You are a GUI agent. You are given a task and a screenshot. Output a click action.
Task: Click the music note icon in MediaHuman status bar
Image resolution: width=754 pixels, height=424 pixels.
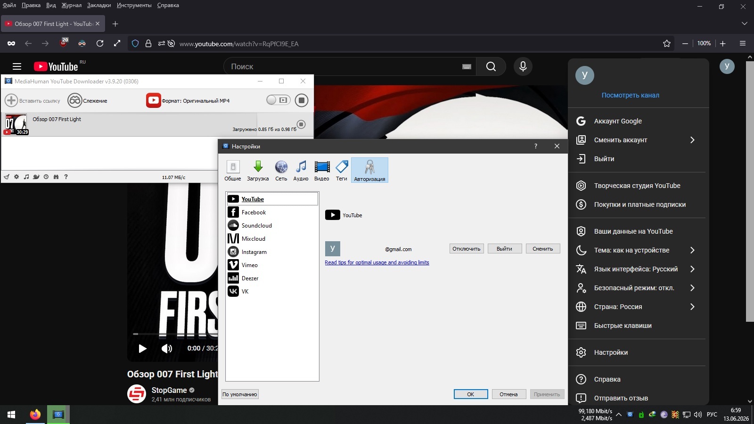26,177
